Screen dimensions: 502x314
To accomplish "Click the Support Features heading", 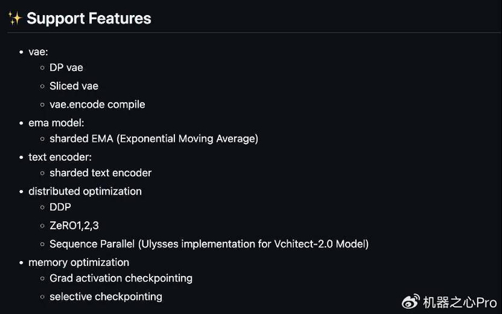I will tap(89, 19).
